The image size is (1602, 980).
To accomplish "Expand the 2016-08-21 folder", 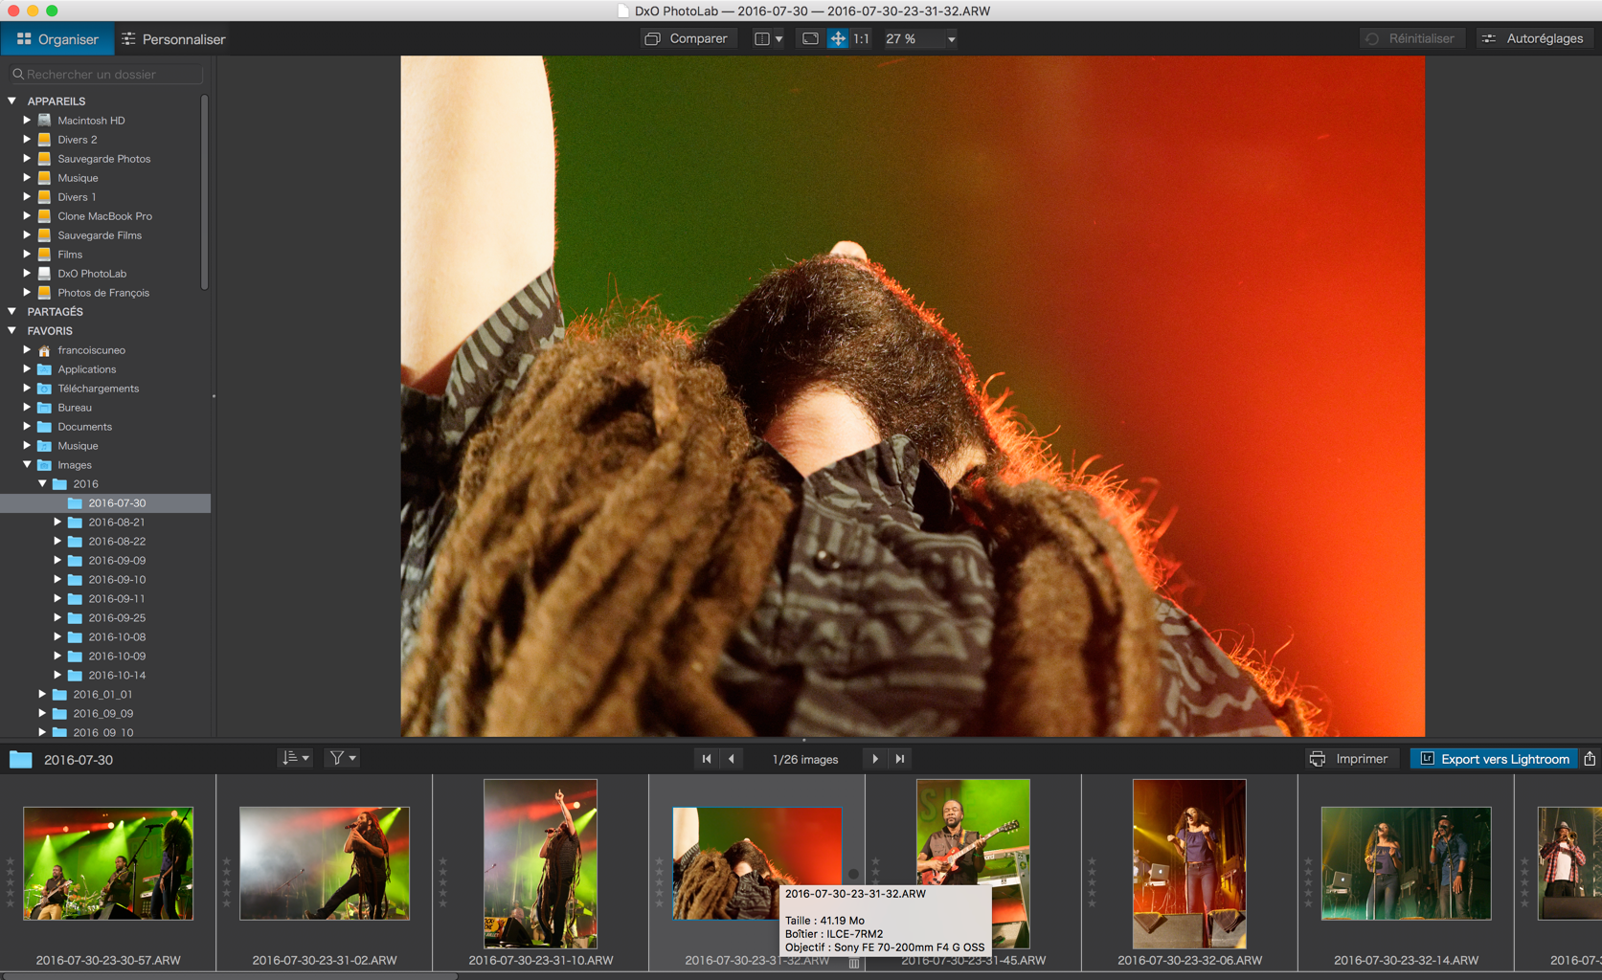I will tap(58, 523).
